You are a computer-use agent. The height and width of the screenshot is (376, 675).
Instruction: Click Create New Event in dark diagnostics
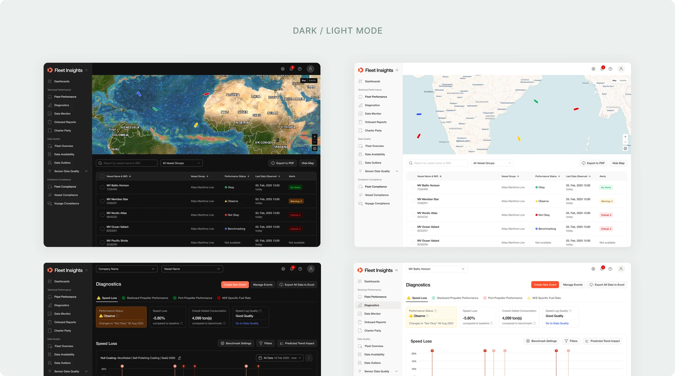point(235,285)
